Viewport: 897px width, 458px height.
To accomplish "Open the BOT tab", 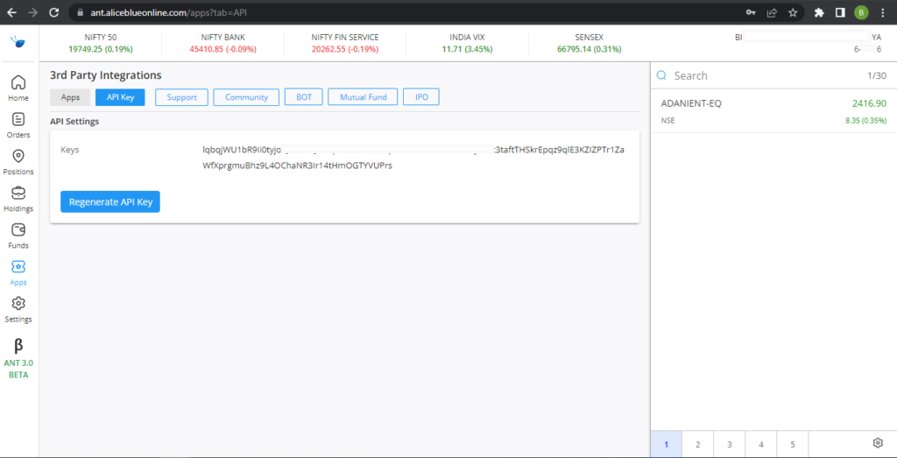I will click(304, 97).
